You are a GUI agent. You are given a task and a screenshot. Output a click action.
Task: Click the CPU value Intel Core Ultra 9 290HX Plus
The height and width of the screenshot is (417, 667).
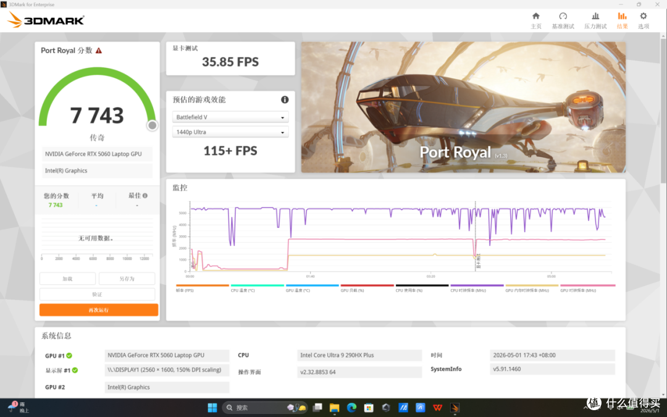click(x=359, y=355)
